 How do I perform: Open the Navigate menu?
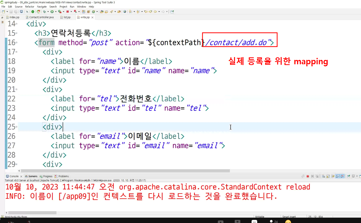42,7
